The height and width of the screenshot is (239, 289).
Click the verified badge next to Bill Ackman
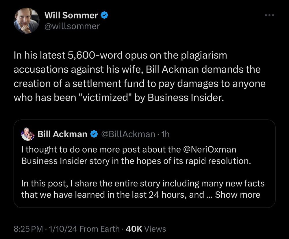[94, 134]
